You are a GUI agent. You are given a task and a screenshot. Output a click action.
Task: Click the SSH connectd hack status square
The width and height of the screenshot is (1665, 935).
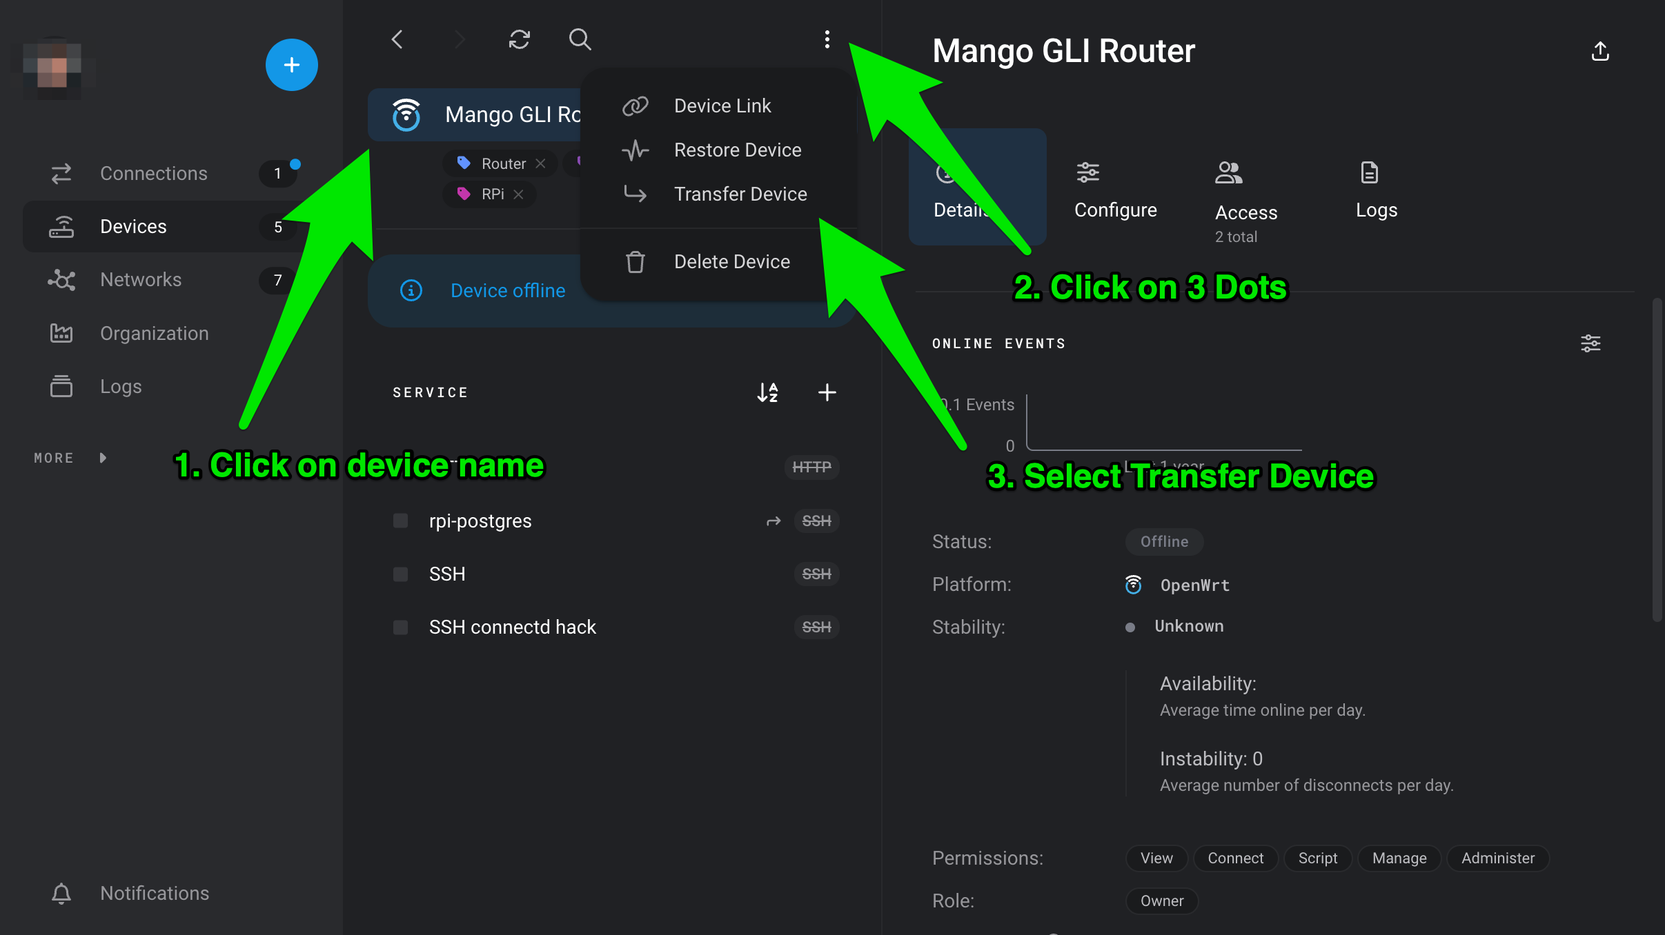tap(400, 627)
